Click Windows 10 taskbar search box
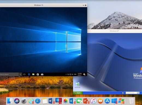The height and width of the screenshot is (105, 142). pyautogui.click(x=9, y=74)
